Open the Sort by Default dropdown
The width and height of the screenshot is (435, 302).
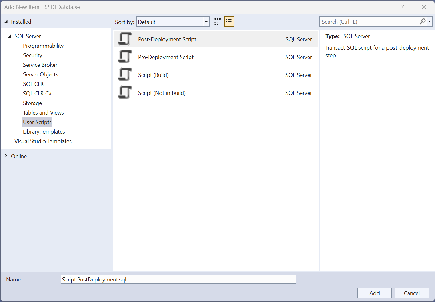(x=206, y=22)
